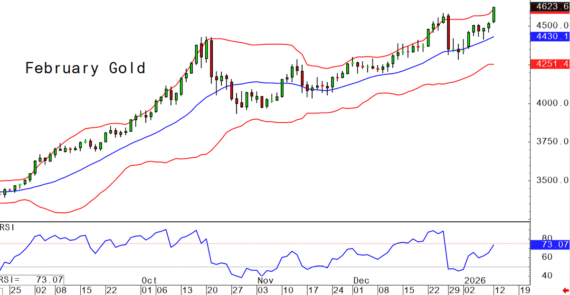Click the 'Dec' month label on date axis

pyautogui.click(x=361, y=280)
